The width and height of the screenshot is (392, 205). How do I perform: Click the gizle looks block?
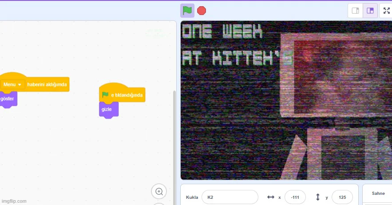tap(108, 109)
